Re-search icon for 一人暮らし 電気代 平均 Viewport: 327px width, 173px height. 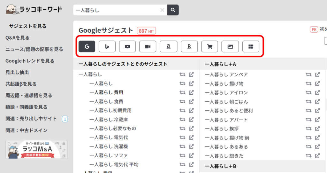point(182,164)
